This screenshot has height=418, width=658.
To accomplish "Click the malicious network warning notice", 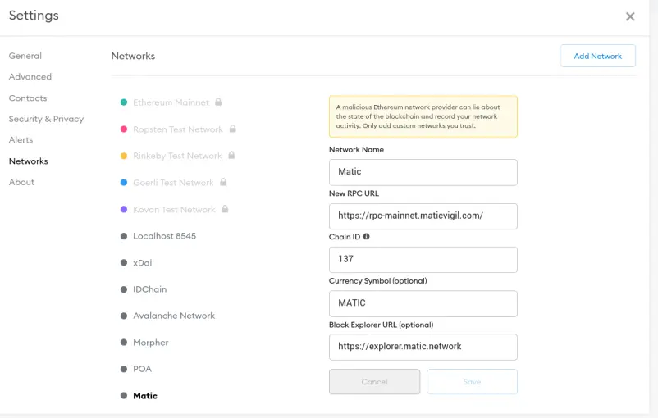I will (x=423, y=116).
